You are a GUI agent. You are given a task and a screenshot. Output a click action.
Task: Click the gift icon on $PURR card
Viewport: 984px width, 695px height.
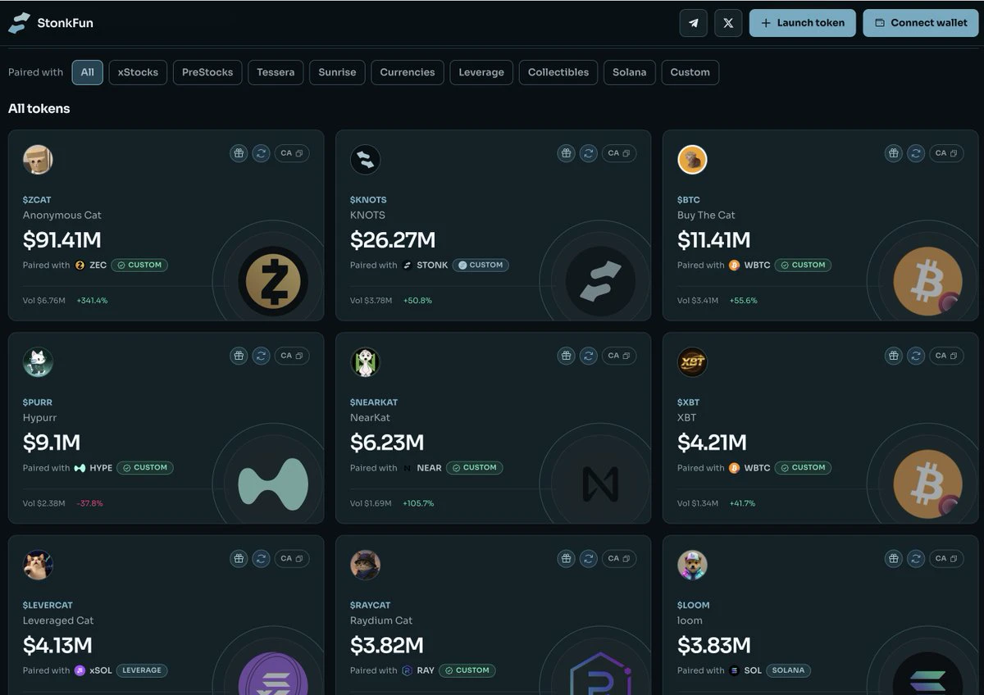click(239, 356)
